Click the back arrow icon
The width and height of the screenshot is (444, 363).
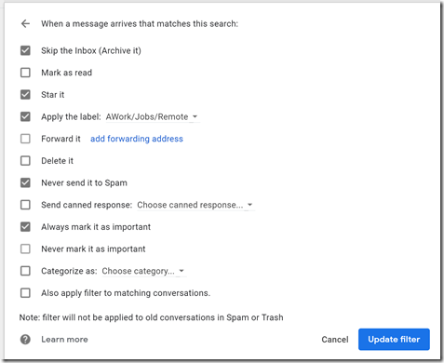(x=25, y=23)
